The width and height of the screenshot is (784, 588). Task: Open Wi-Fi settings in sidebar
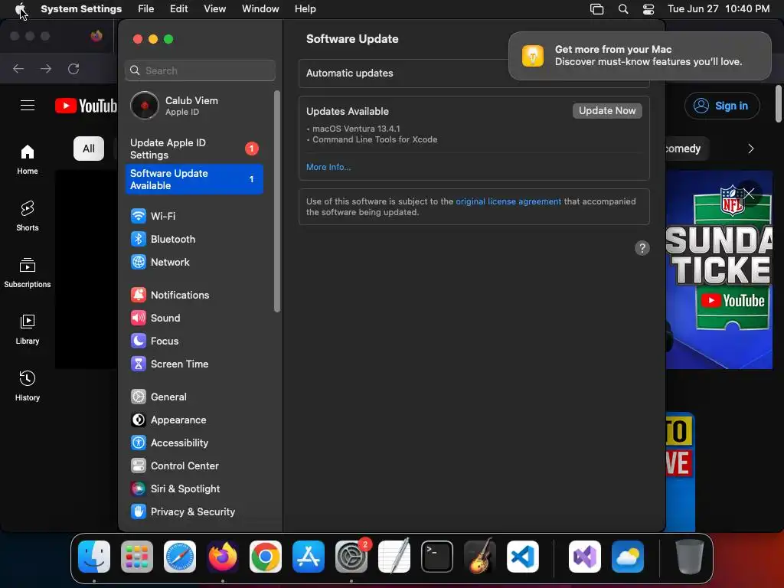pyautogui.click(x=194, y=216)
